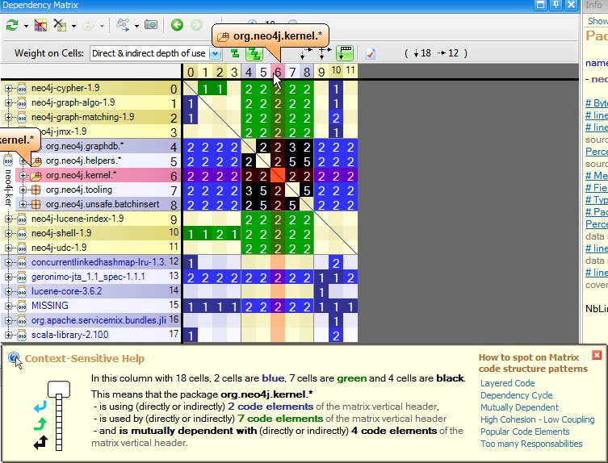The image size is (608, 463).
Task: Open the dropdown arrow beside remove icon
Action: point(73,26)
